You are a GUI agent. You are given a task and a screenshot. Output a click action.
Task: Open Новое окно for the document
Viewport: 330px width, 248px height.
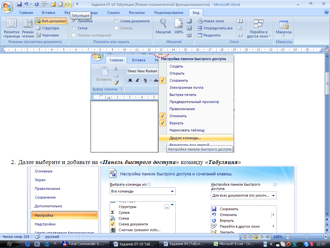pos(210,21)
